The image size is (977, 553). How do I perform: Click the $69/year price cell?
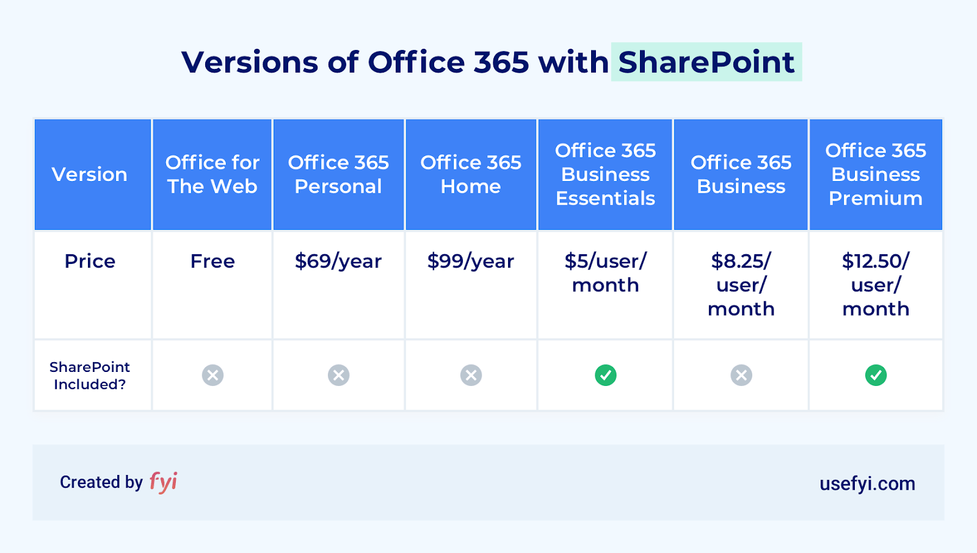[x=338, y=285]
